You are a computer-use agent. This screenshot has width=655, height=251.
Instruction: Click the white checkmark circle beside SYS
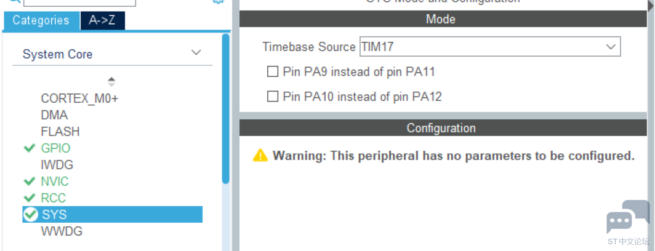(x=30, y=215)
